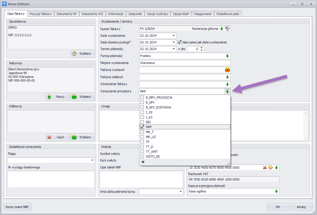Viewport: 317px width, 215px height.
Task: Click red X icon beside bank account number
Action: pyautogui.click(x=265, y=168)
